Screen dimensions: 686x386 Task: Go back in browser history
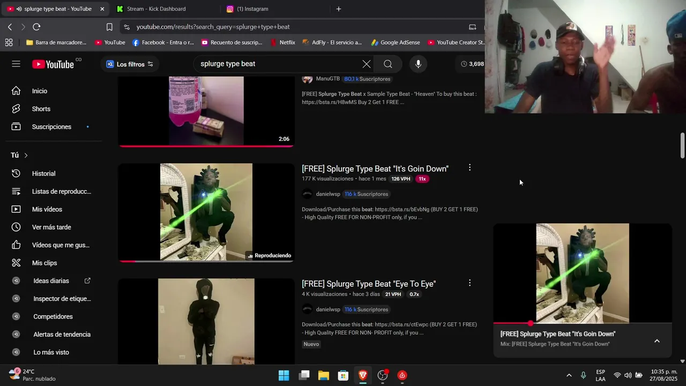click(10, 27)
